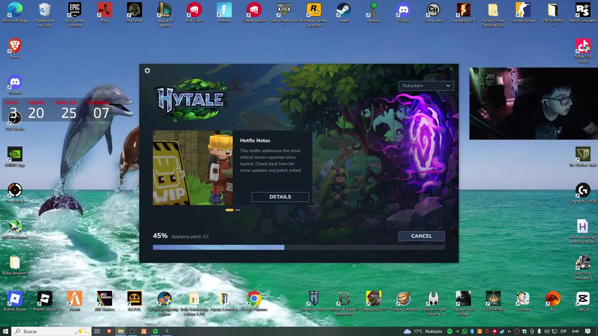Screen dimensions: 598x336
Task: Select Nvidia Driver Optimize Pack folder
Action: [493, 14]
